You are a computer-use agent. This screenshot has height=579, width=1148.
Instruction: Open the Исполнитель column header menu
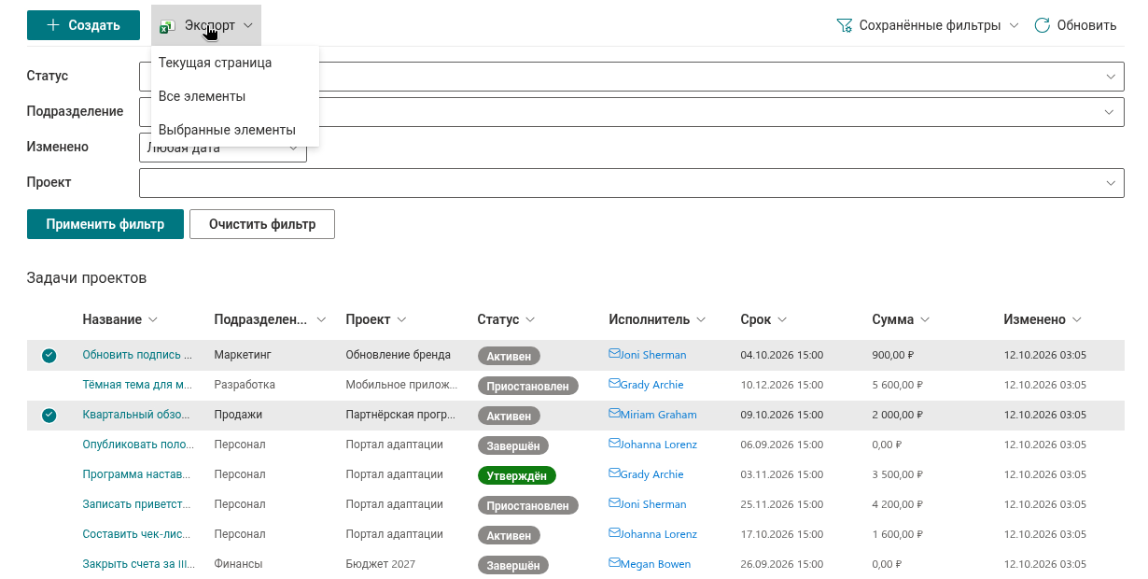(x=701, y=319)
